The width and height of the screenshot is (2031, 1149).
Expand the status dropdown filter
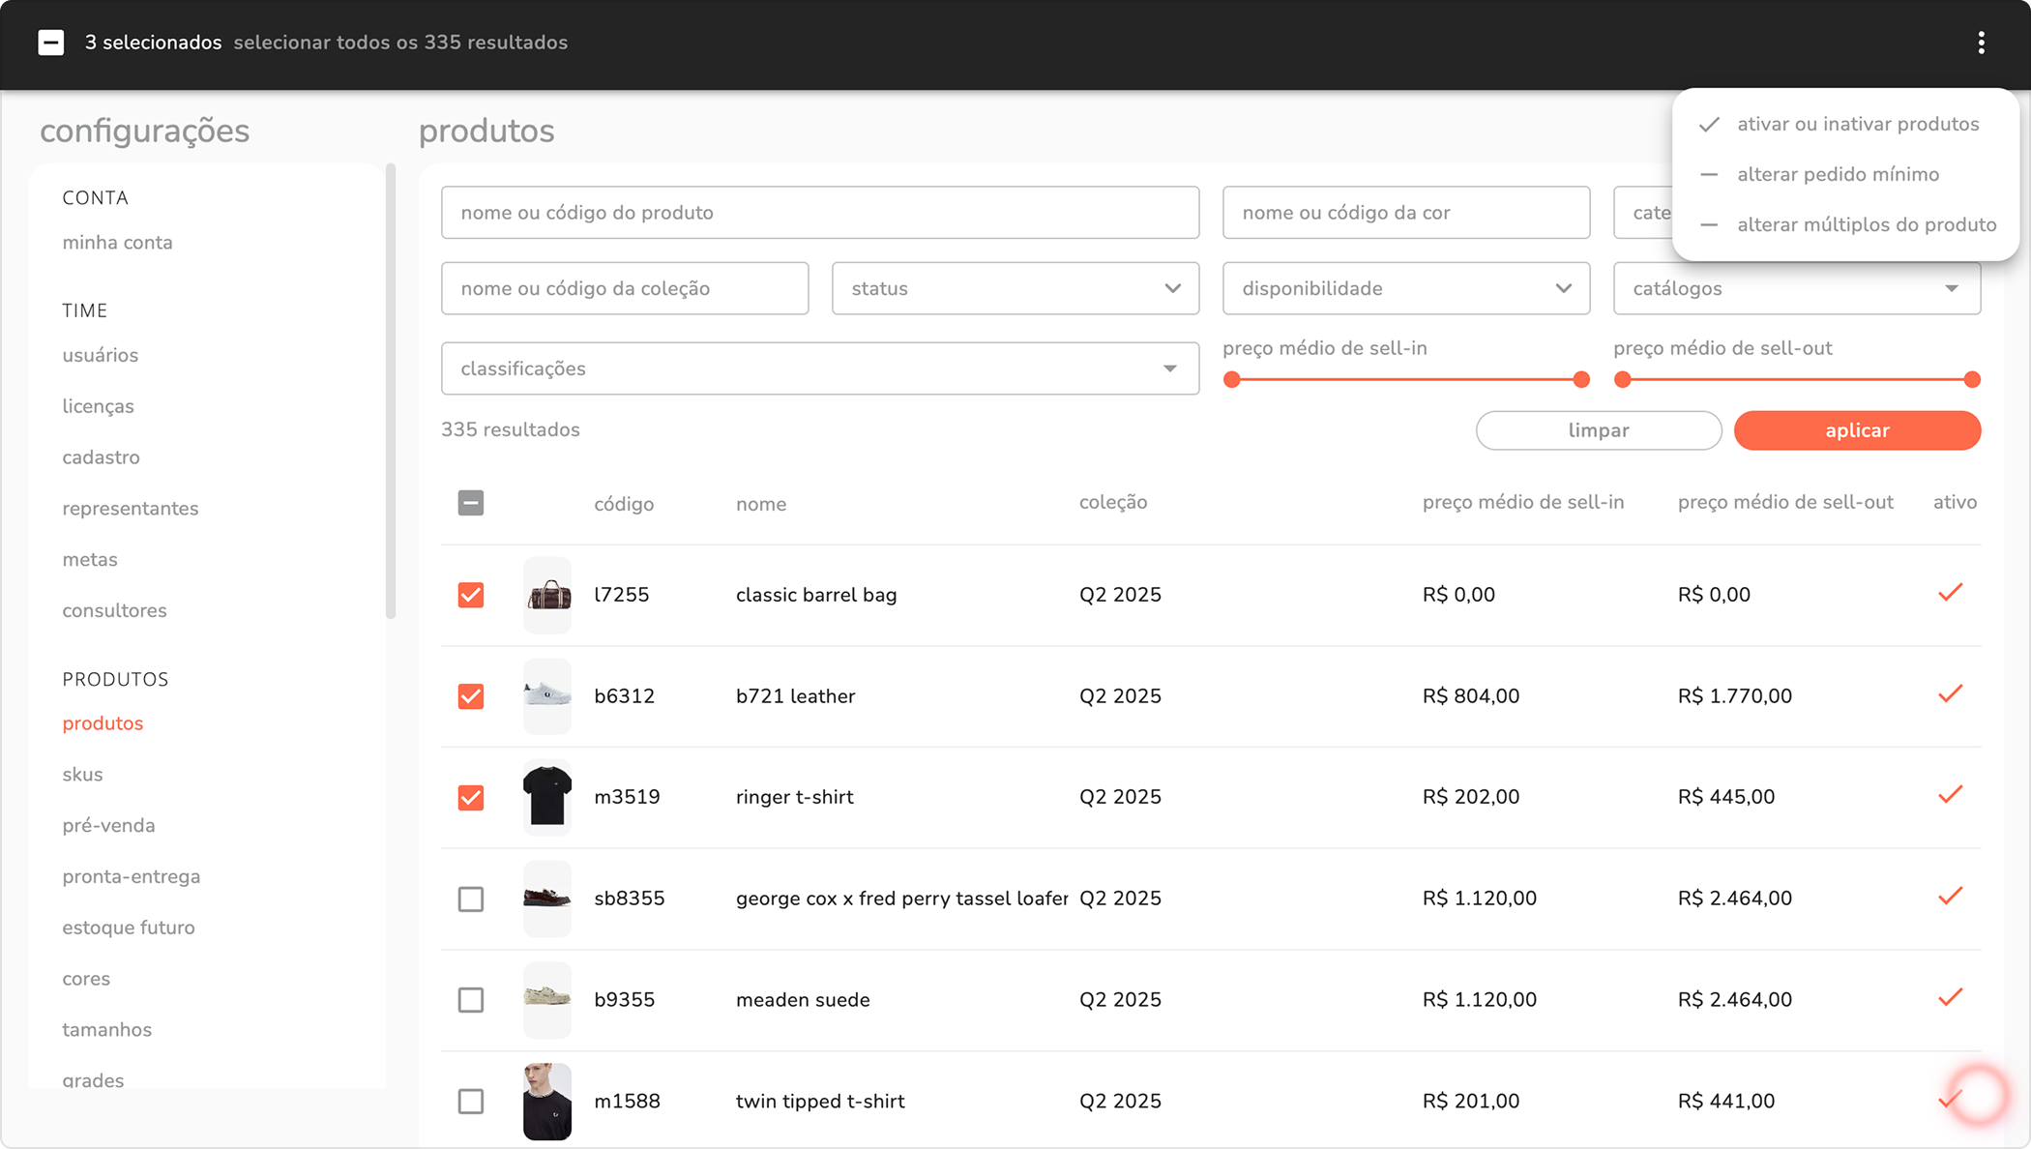[1015, 288]
